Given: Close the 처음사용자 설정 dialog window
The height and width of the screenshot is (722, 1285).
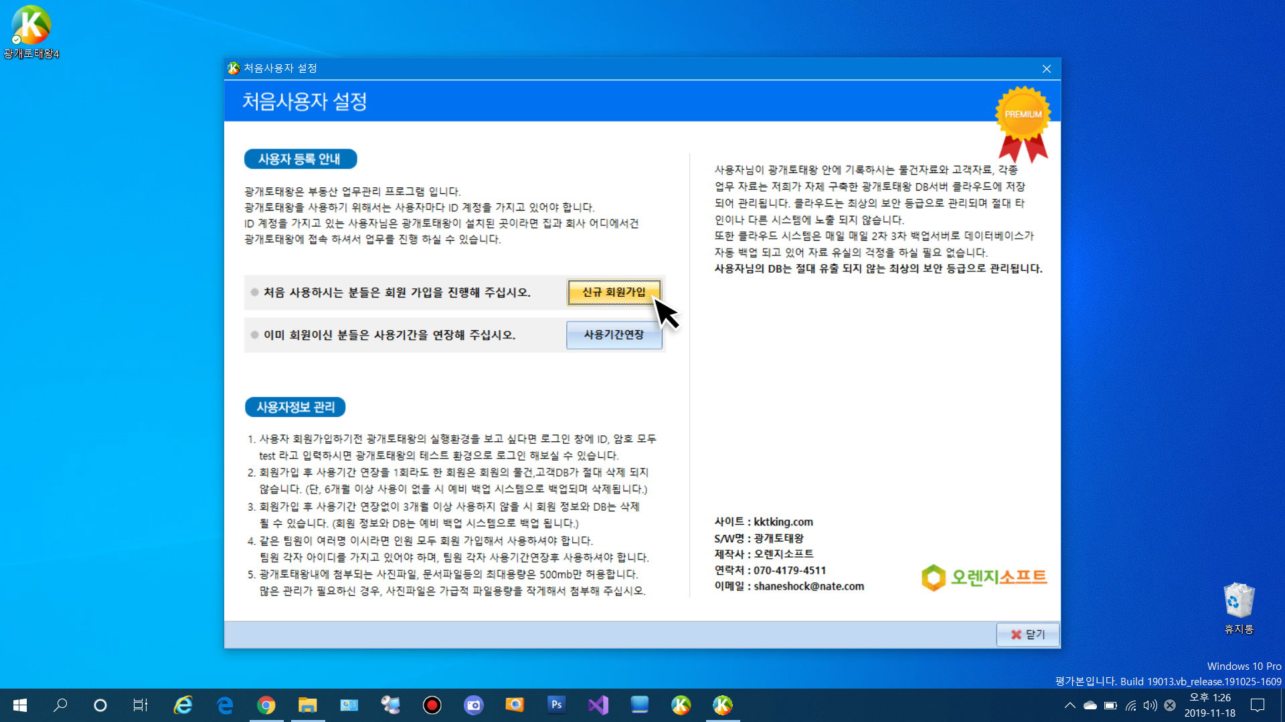Looking at the screenshot, I should [1046, 69].
